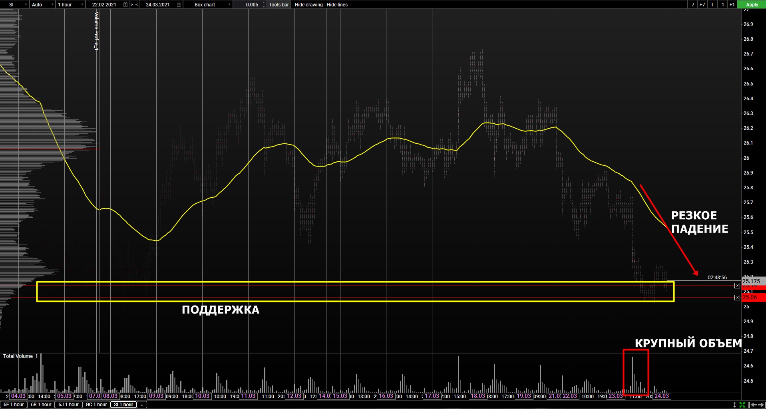Screen dimensions: 766x409
Task: Decrease the 0.005 step with down arrow
Action: [264, 6]
